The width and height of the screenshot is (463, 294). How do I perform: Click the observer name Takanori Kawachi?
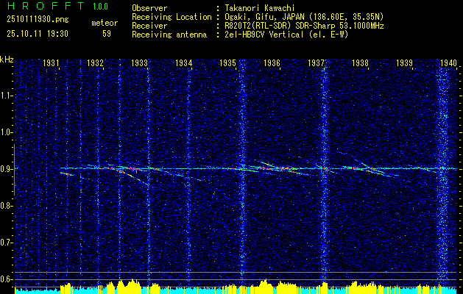click(260, 8)
